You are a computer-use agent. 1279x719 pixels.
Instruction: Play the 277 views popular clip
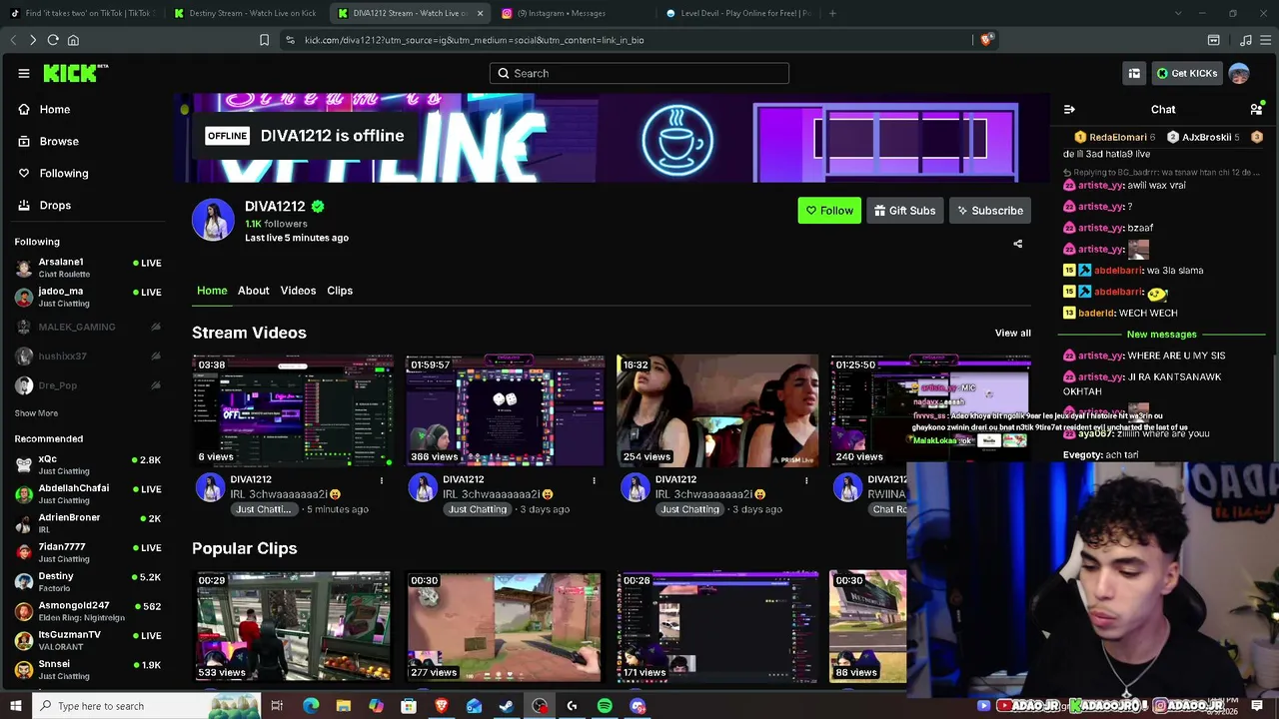point(505,626)
